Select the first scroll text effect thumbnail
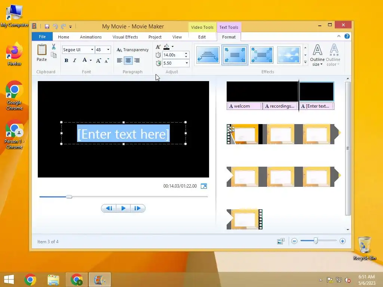 click(208, 55)
